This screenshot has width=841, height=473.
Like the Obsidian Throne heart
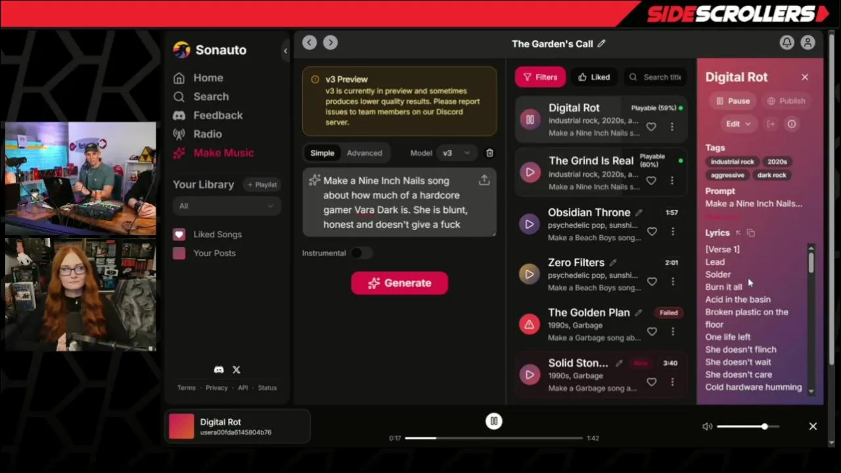[x=652, y=231]
